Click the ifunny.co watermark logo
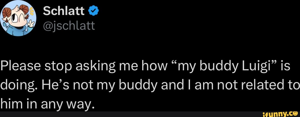 [279, 113]
